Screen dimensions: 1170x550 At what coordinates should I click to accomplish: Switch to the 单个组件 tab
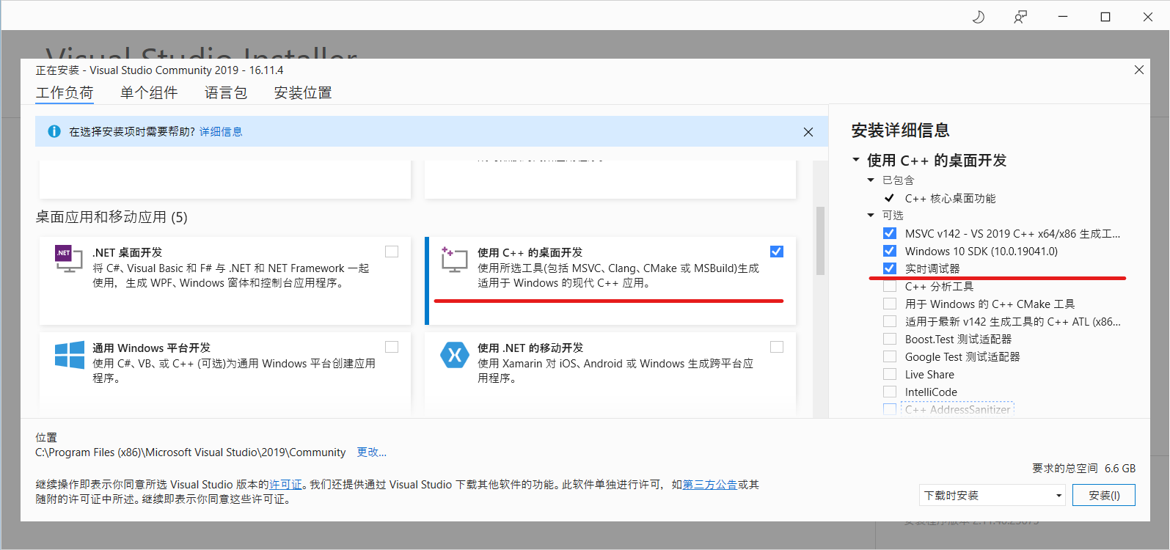pos(149,93)
